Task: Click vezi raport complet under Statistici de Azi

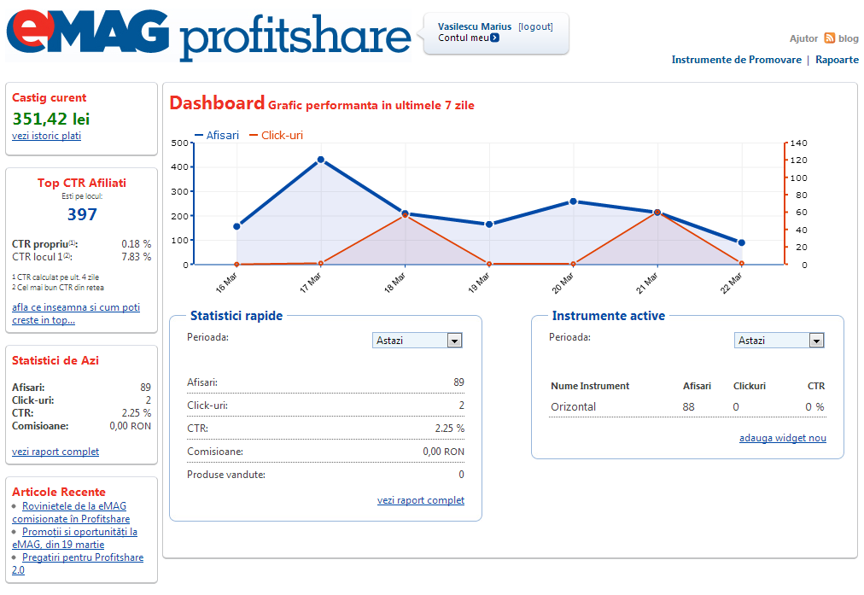Action: (x=55, y=452)
